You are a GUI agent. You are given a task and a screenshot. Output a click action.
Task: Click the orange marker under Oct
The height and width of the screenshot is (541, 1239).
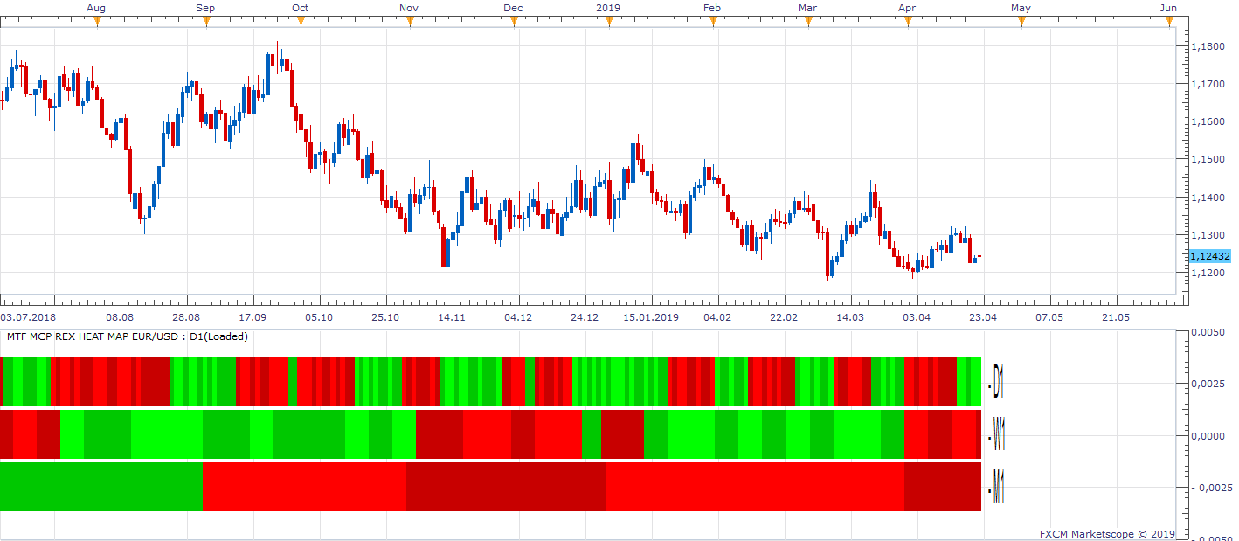point(301,22)
